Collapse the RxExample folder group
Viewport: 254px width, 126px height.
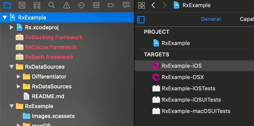click(x=12, y=106)
